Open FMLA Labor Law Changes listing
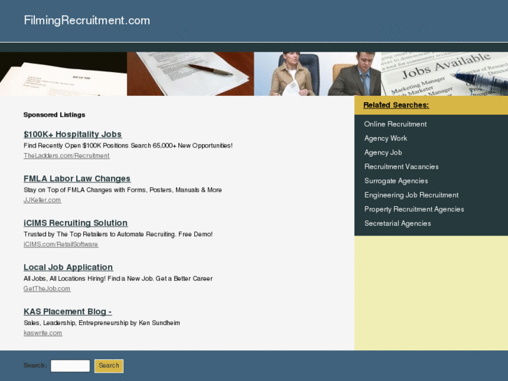508x381 pixels. tap(77, 179)
